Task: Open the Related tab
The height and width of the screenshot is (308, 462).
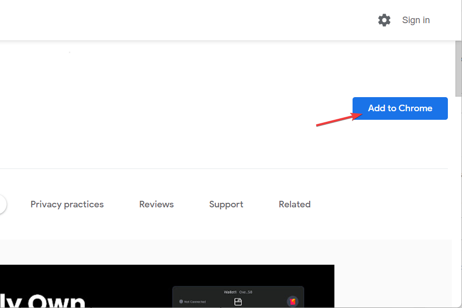Action: pos(295,204)
